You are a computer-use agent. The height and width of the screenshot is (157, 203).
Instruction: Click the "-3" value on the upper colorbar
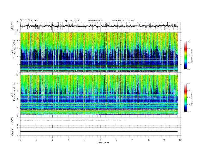[x=189, y=41]
